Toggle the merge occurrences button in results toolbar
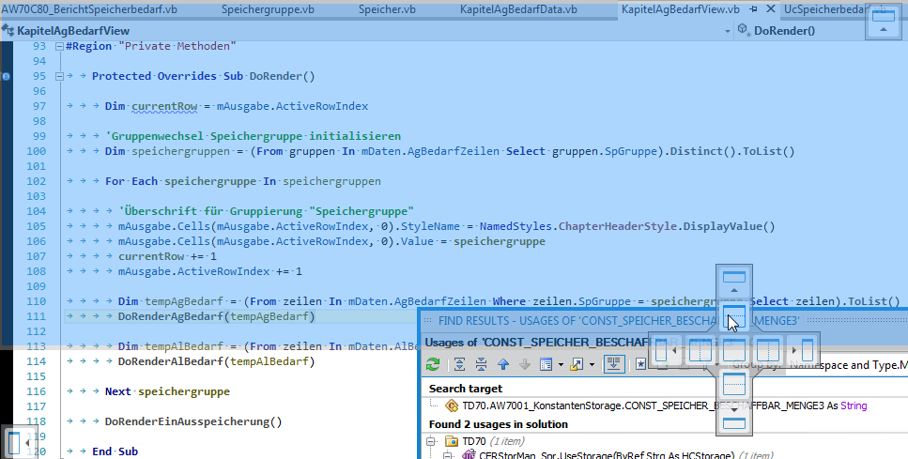The image size is (908, 459). tap(614, 364)
